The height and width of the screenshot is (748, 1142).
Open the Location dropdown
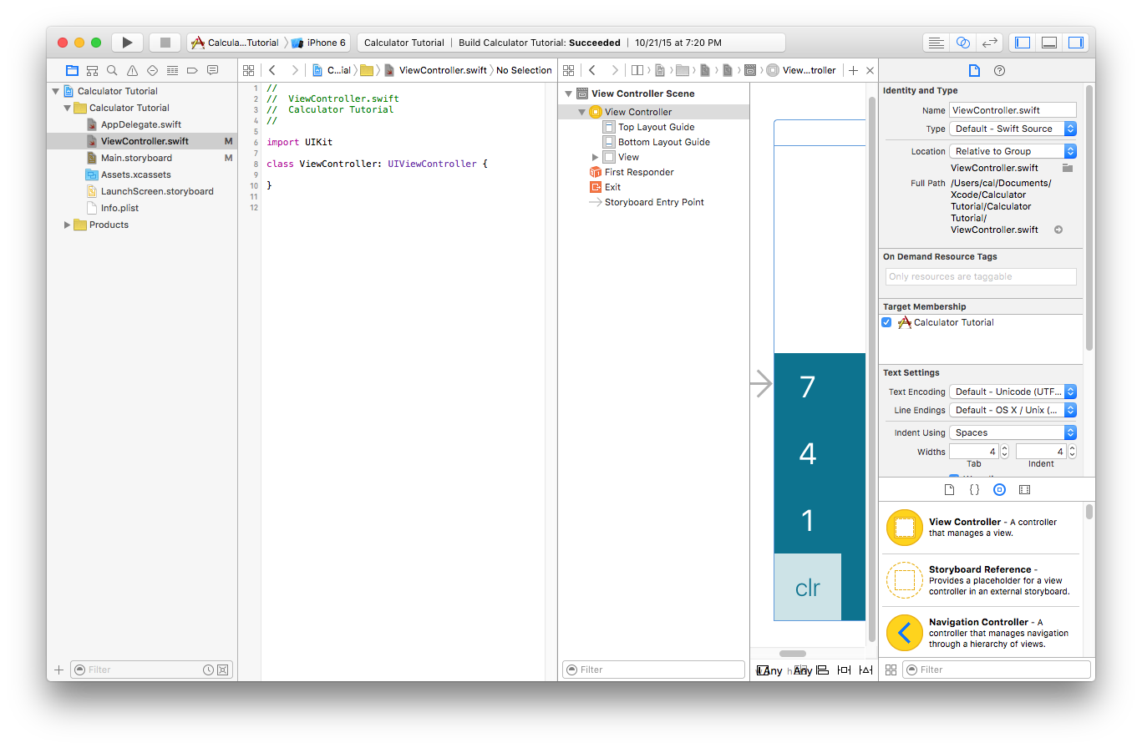tap(1013, 151)
